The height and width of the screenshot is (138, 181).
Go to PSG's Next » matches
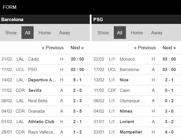pyautogui.click(x=169, y=48)
